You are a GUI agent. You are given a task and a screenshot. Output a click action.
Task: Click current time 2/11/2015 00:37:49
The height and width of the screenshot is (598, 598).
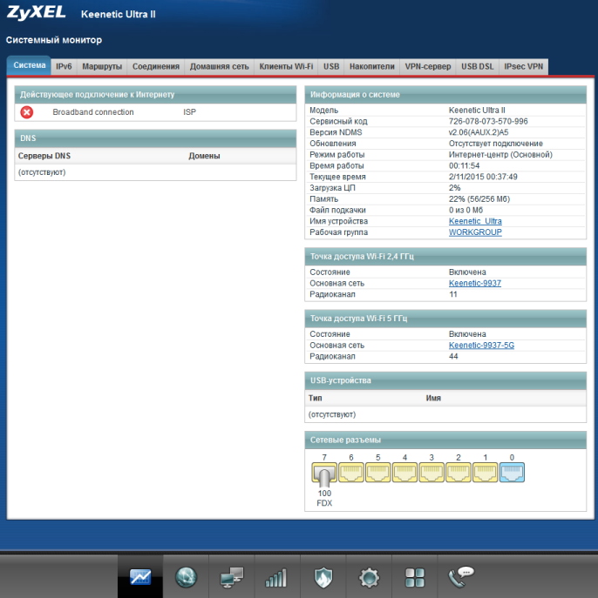483,177
